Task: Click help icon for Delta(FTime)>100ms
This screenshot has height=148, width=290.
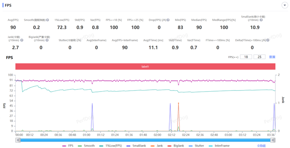Action: pyautogui.click(x=268, y=40)
